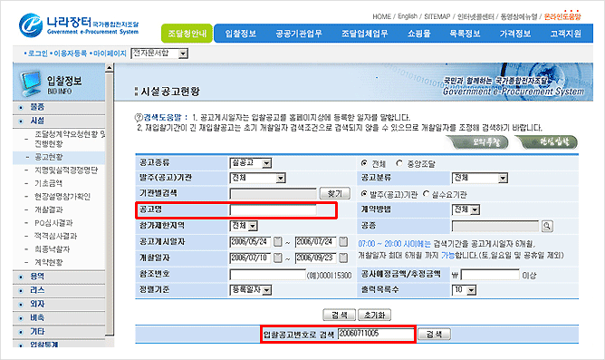This screenshot has width=605, height=360.
Task: Open the 쇼핑몰 top menu
Action: coord(419,34)
